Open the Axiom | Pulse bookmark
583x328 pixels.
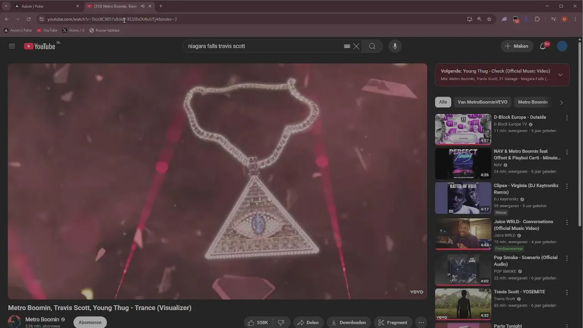coord(18,31)
